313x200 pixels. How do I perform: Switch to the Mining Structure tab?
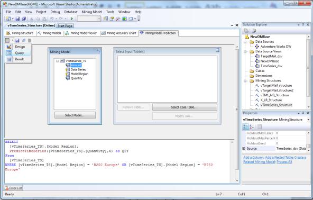[x=20, y=33]
